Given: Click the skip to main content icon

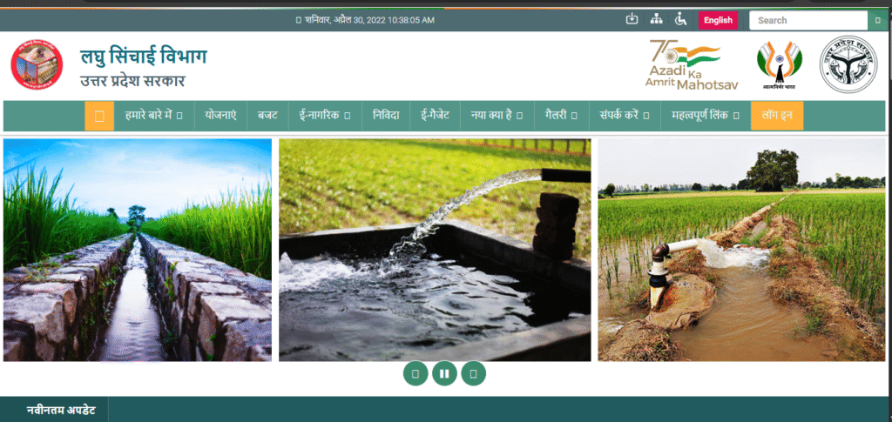Looking at the screenshot, I should [632, 19].
